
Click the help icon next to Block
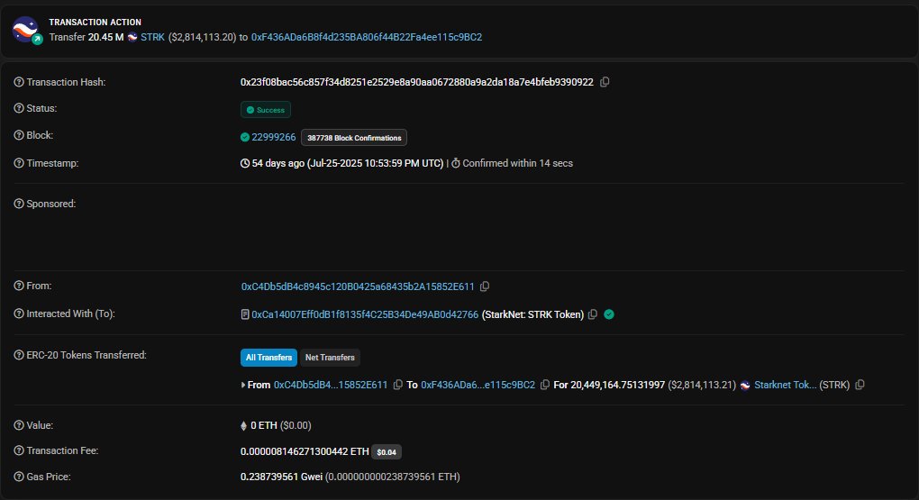click(x=19, y=135)
